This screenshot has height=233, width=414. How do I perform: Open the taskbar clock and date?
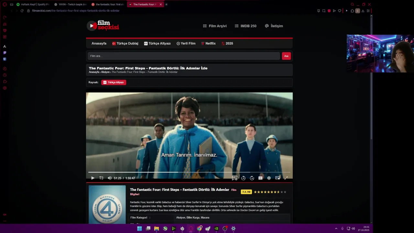pos(364,228)
